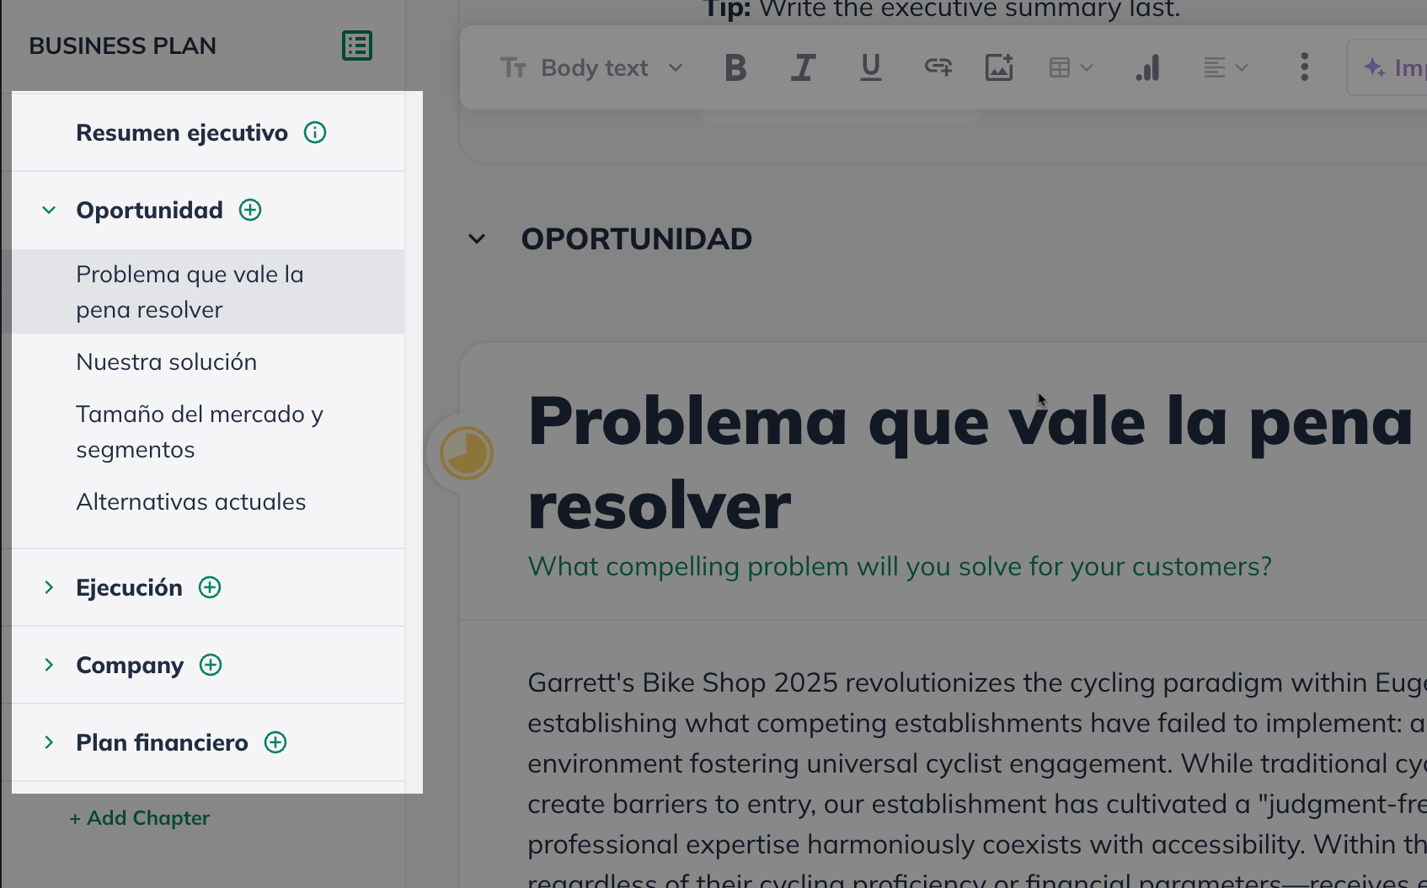Viewport: 1427px width, 888px height.
Task: Open the Alternativas actuales section
Action: [191, 501]
